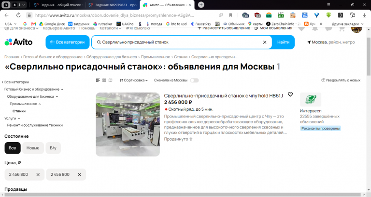
Task: Open the extensions puzzle icon
Action: click(353, 15)
